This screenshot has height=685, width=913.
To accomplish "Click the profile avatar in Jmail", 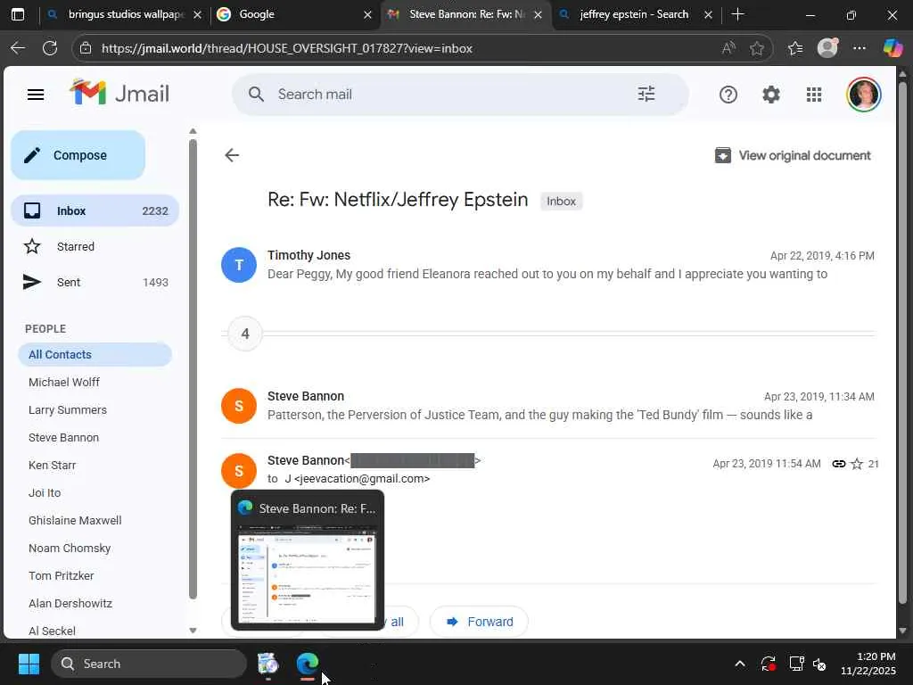I will coord(863,95).
